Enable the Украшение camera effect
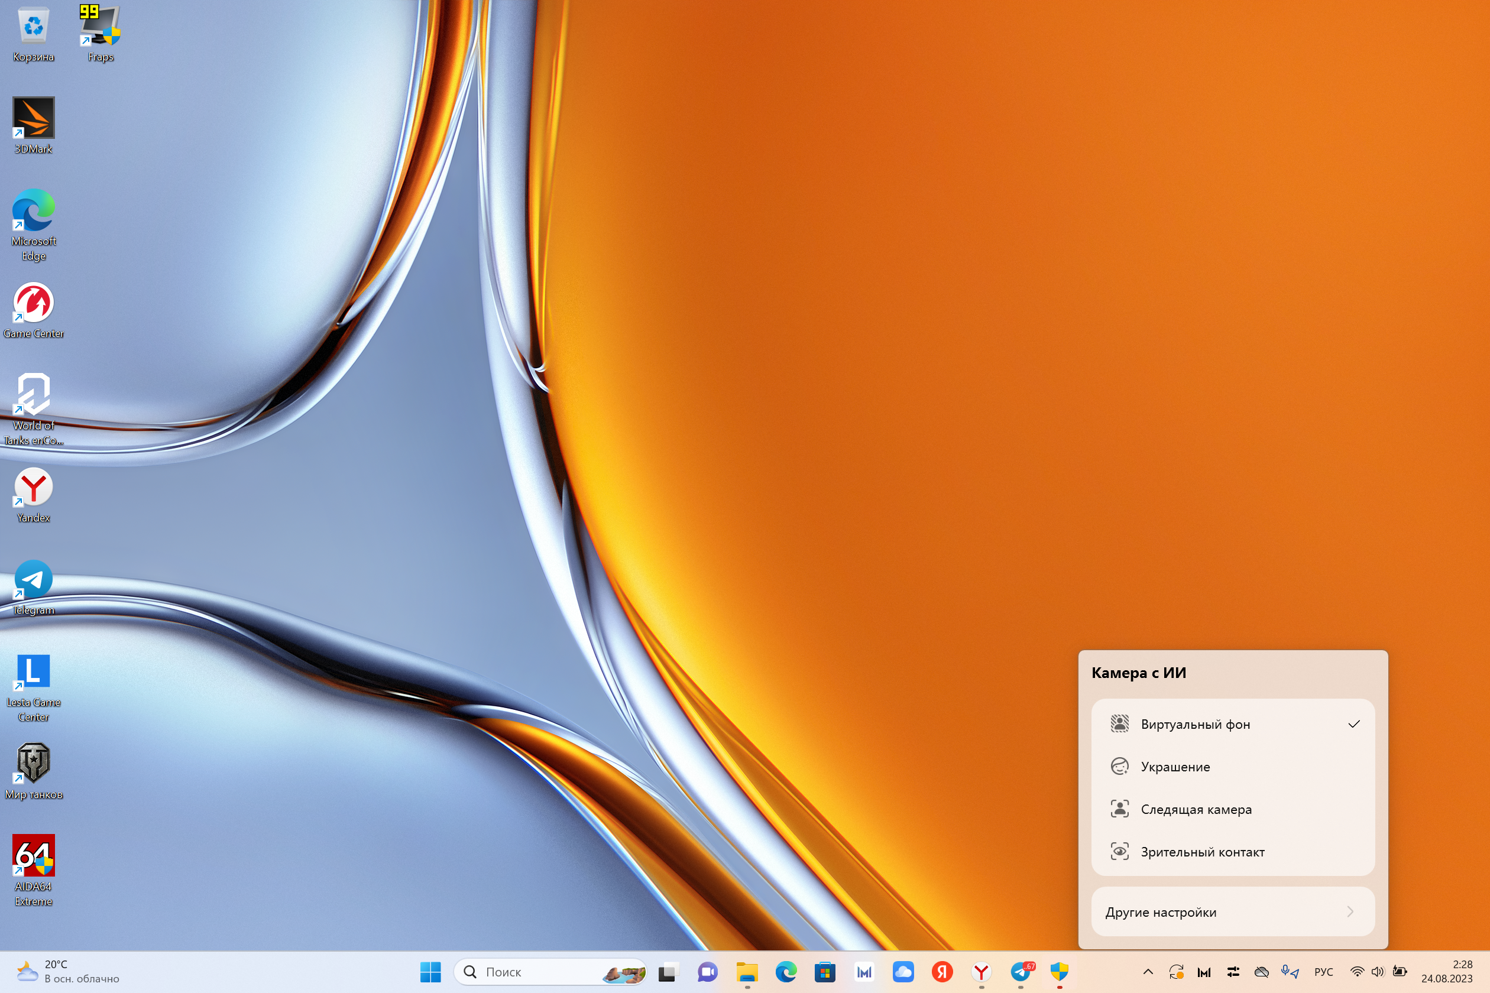Image resolution: width=1490 pixels, height=993 pixels. 1233,767
